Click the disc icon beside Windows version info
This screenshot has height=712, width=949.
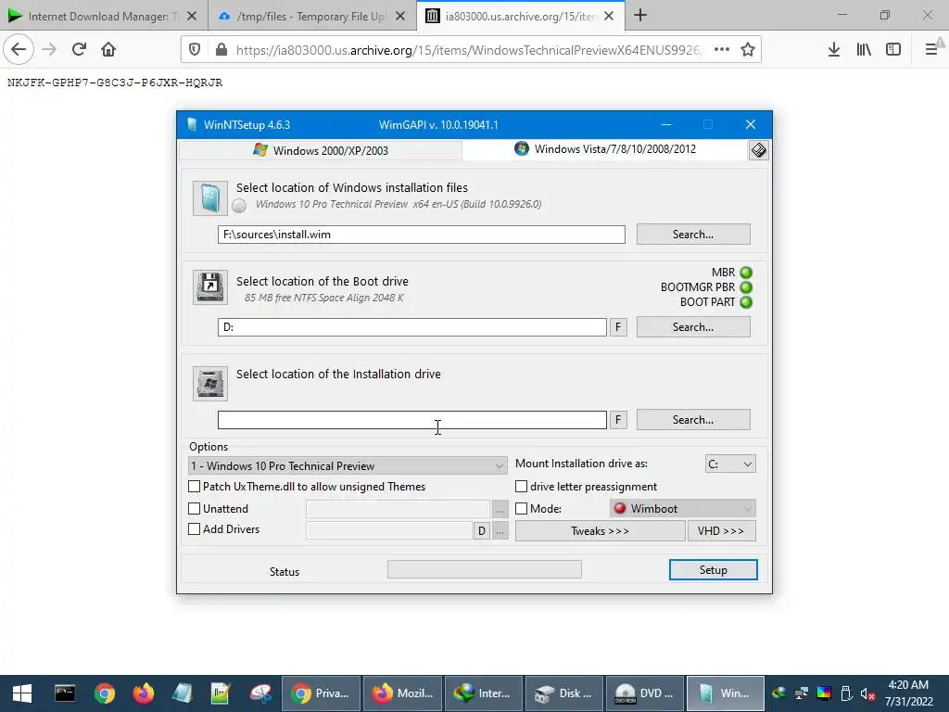point(239,206)
